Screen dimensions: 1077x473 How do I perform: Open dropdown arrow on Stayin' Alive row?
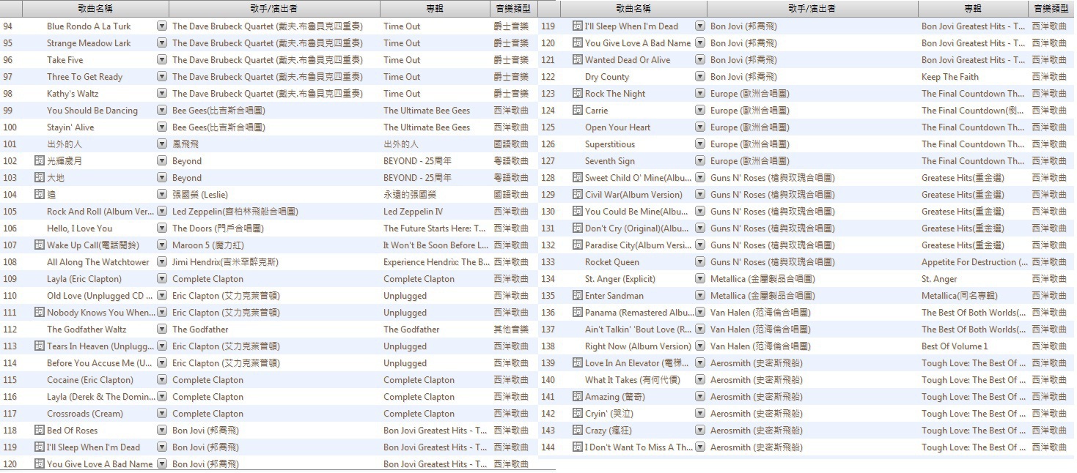tap(162, 127)
